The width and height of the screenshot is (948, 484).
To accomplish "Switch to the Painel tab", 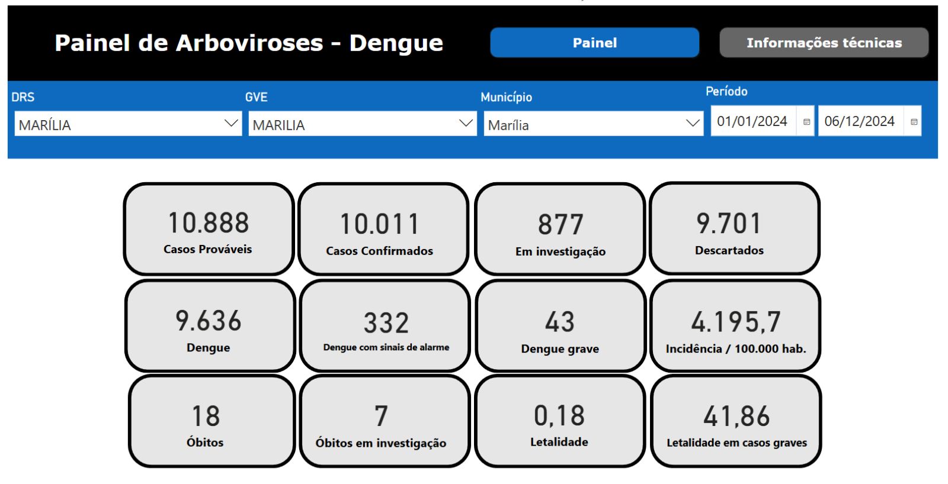I will (x=594, y=43).
